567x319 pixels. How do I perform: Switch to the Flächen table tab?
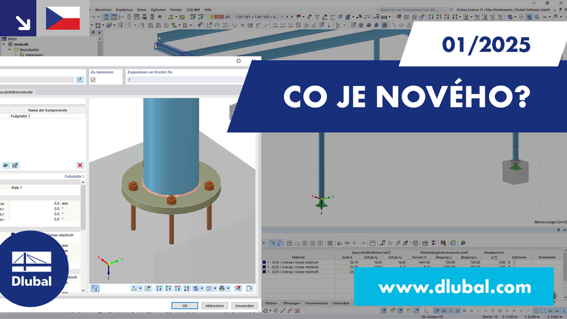[x=271, y=303]
